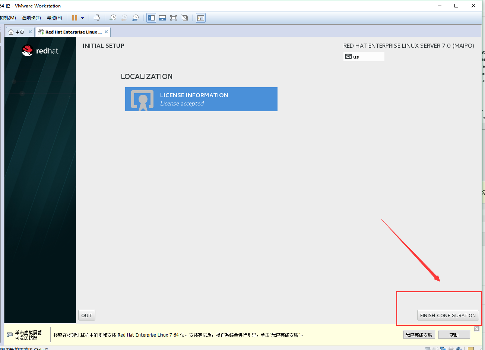Click the home icon on the 主页 tab
This screenshot has width=485, height=350.
pos(11,32)
